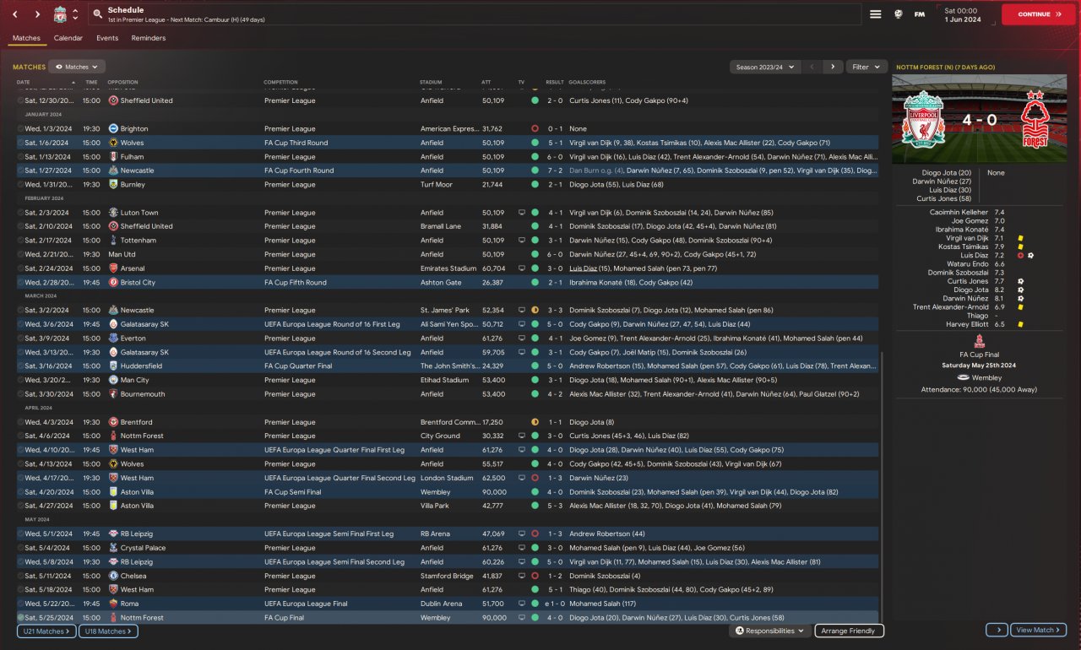Switch to the Events tab
This screenshot has height=650, width=1081.
(107, 38)
